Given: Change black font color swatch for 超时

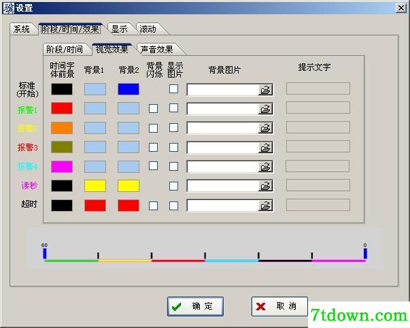Looking at the screenshot, I should (x=62, y=206).
